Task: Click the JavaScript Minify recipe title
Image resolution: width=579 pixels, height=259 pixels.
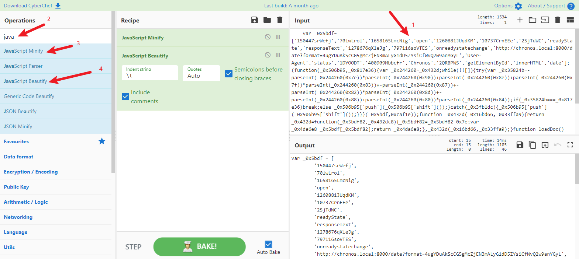Action: pos(142,38)
